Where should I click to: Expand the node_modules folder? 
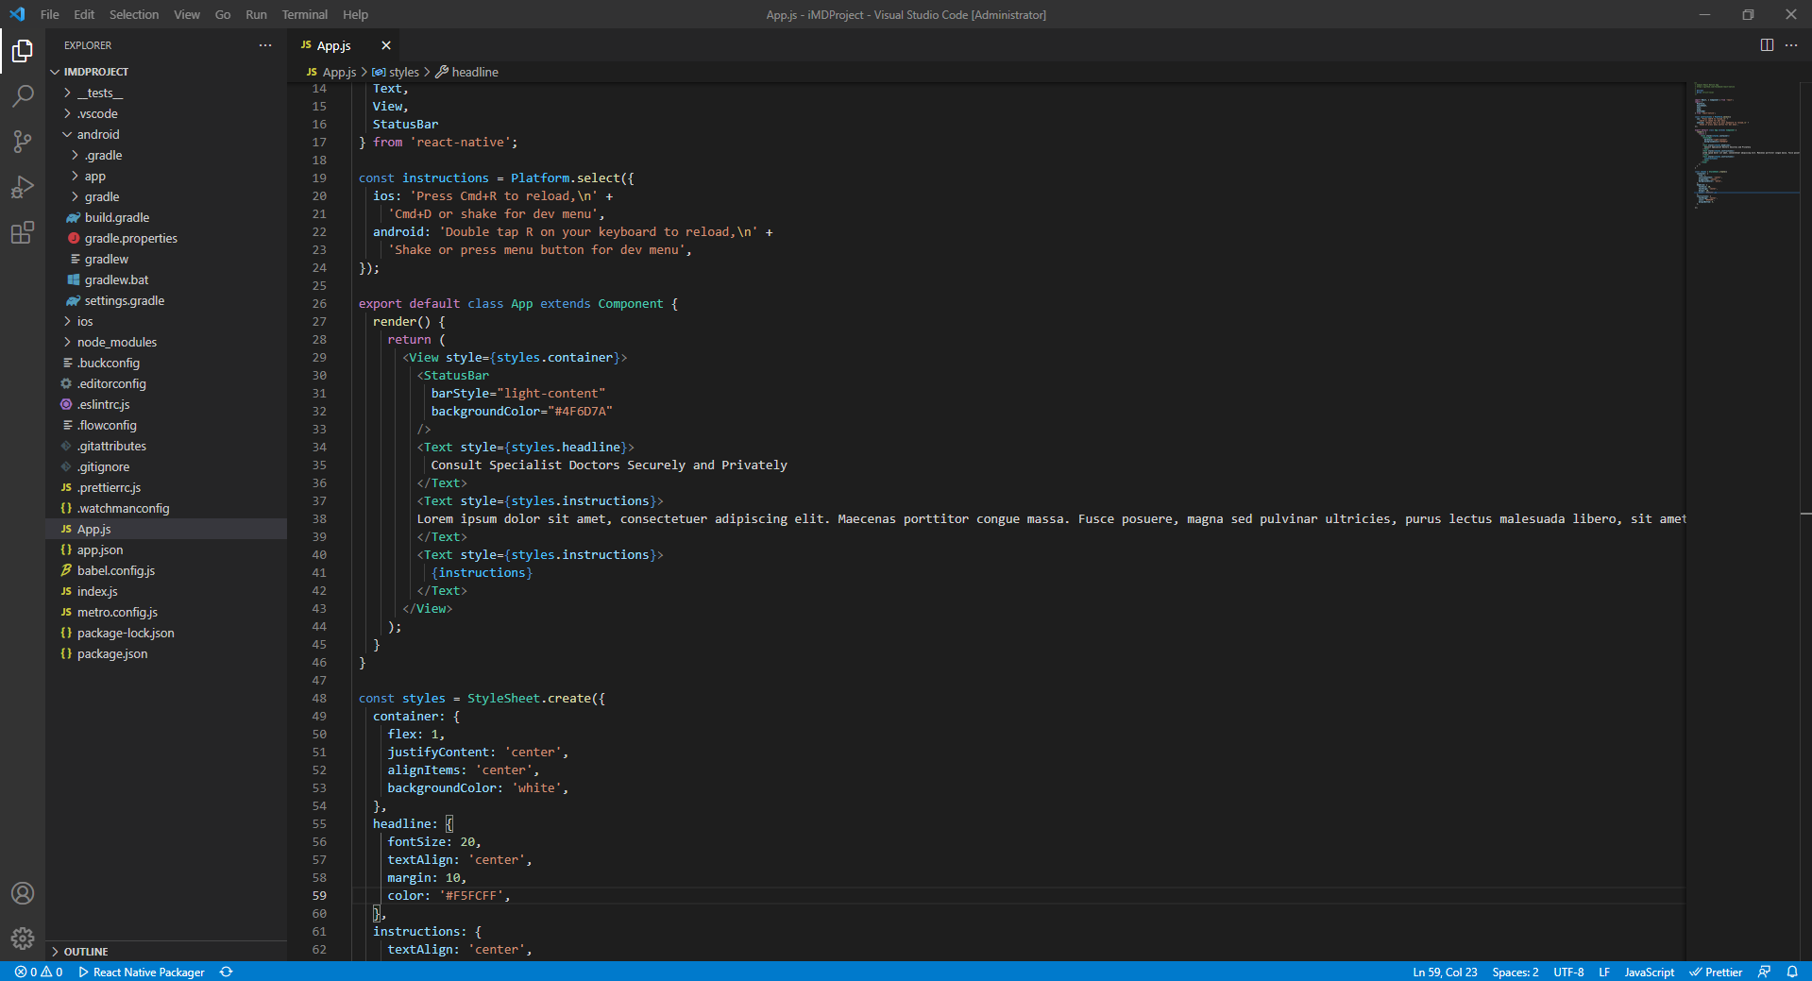(x=116, y=343)
